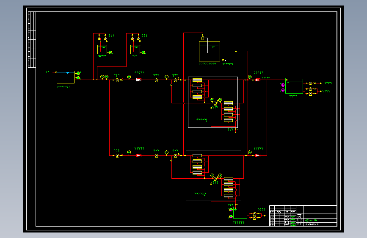The height and width of the screenshot is (238, 367).
Task: Click the first pump on the upper treatment line
Action: tap(117, 80)
